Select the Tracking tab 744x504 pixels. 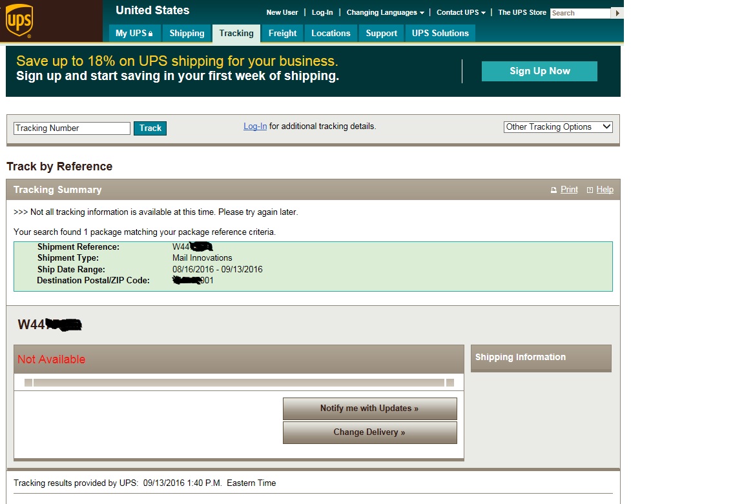(x=236, y=33)
